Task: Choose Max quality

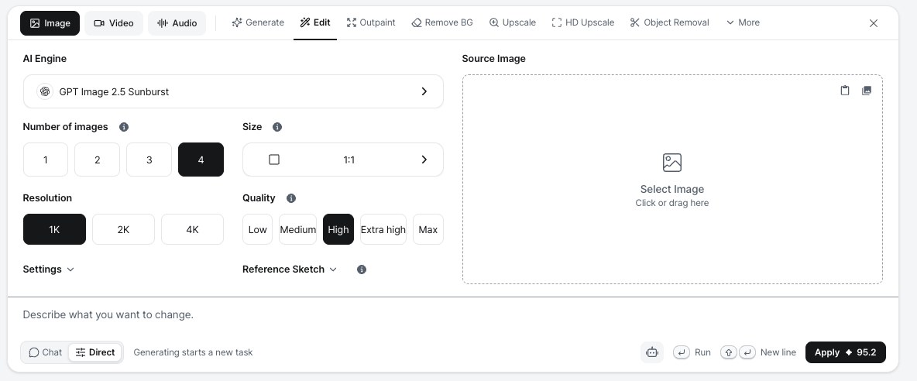Action: point(428,230)
